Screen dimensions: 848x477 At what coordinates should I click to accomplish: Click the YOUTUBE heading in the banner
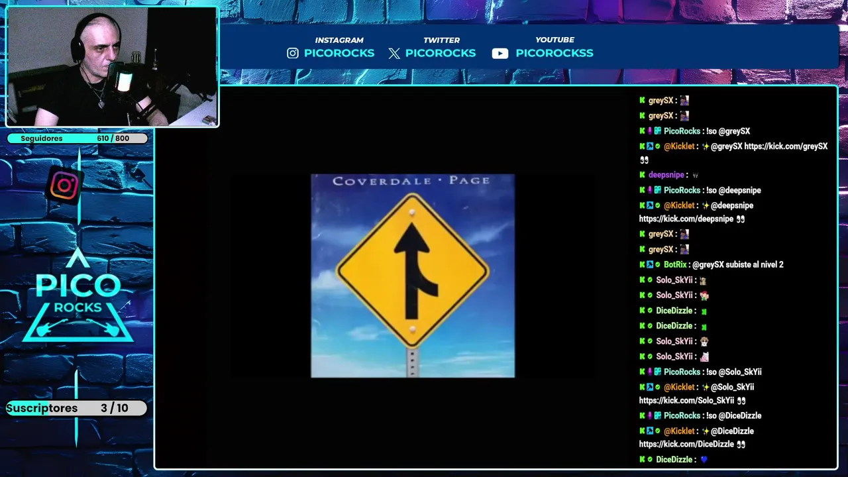point(555,40)
